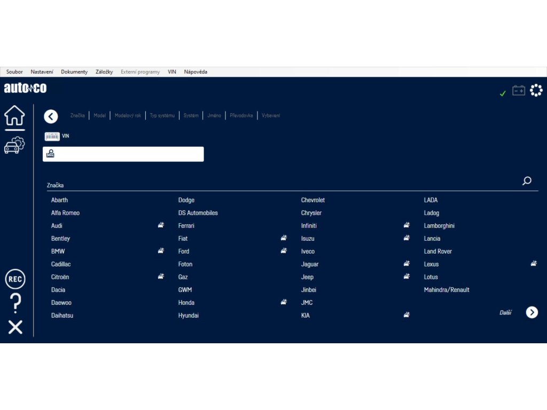Click the VIN input field

pos(123,154)
